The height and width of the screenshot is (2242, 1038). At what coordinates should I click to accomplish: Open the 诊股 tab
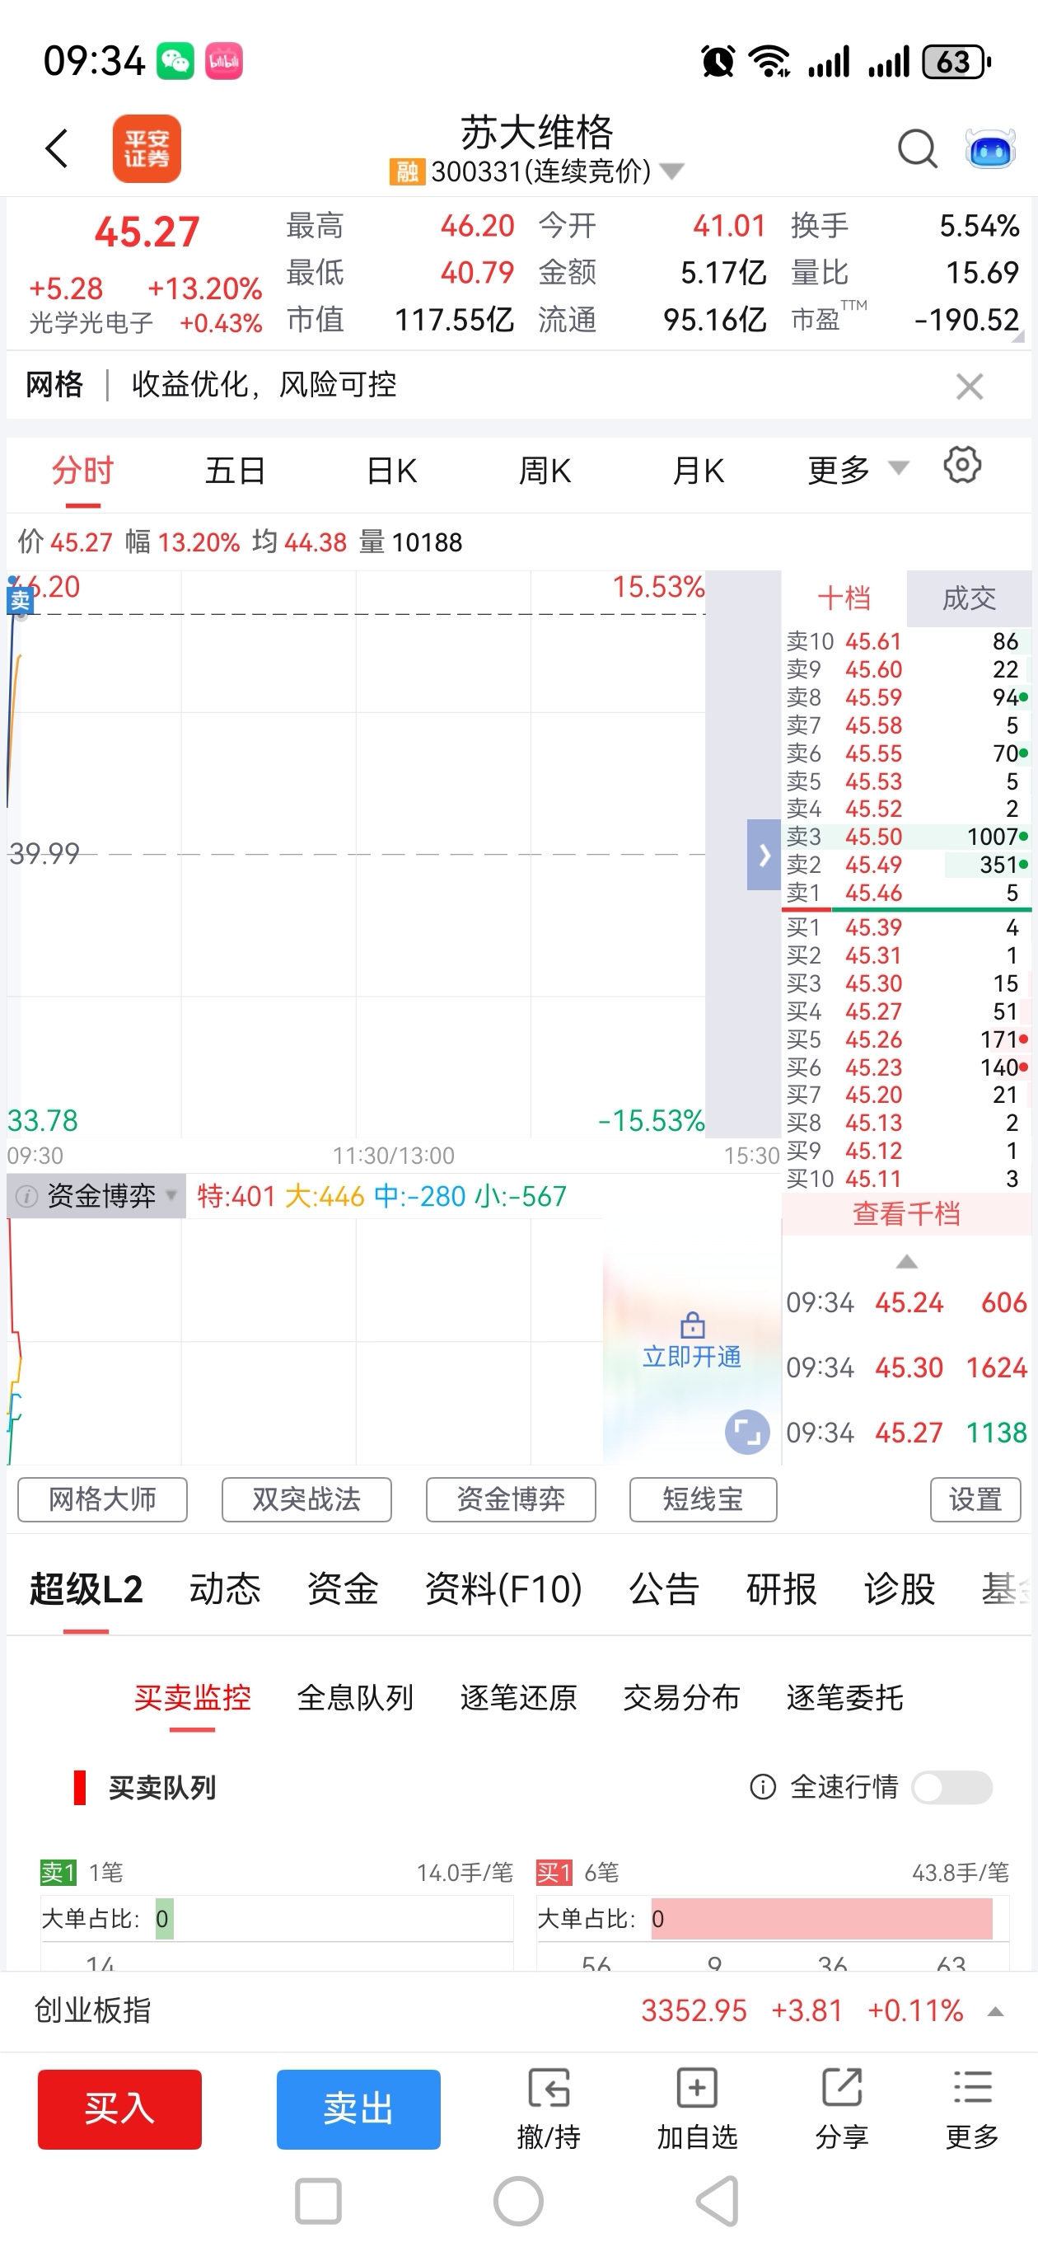[x=900, y=1589]
